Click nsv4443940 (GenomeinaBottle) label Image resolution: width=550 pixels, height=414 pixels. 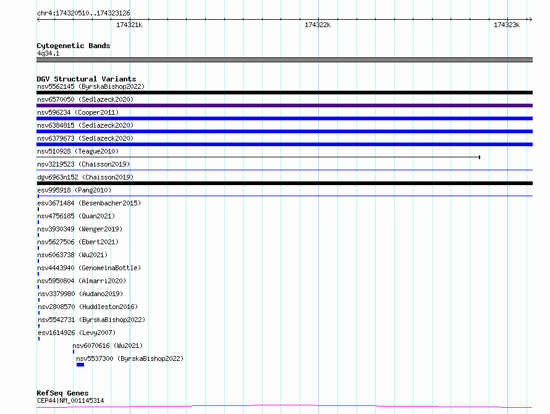(89, 268)
